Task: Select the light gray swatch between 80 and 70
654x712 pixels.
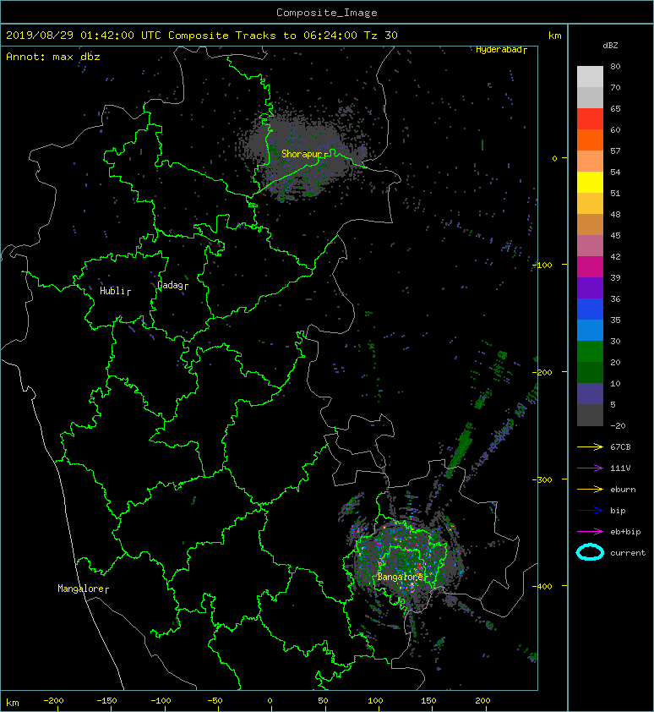Action: 590,76
